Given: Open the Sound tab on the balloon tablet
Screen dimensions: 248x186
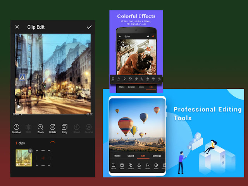Looking at the screenshot, I should 131,156.
